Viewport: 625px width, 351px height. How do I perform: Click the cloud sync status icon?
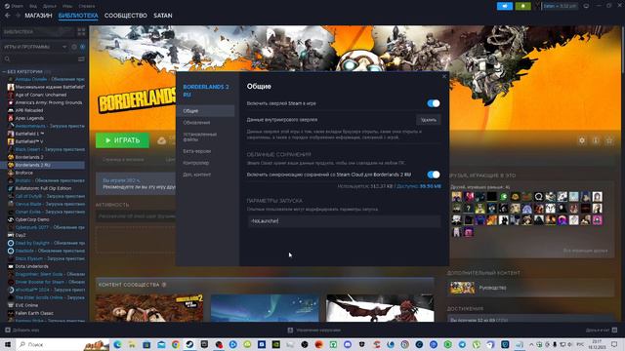pos(161,140)
